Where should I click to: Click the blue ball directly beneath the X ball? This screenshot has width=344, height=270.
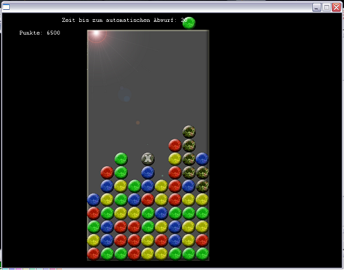click(148, 172)
